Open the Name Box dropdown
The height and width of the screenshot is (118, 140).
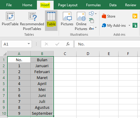tap(29, 44)
